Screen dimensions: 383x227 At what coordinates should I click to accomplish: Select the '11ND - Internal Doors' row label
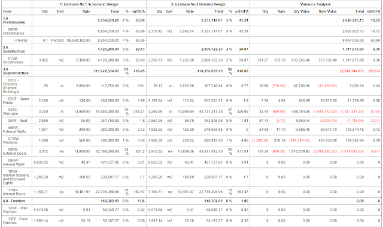coord(14,192)
